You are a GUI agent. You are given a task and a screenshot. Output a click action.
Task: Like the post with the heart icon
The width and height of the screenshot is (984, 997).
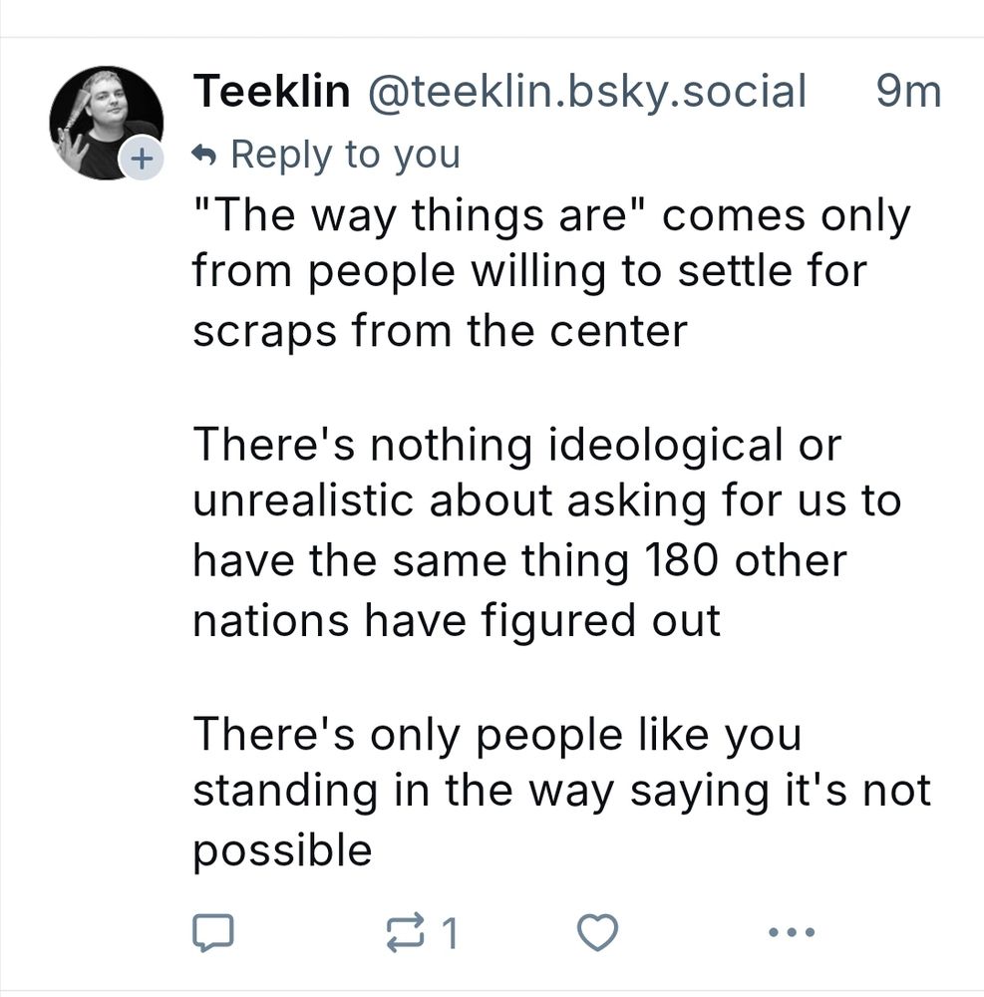coord(598,933)
